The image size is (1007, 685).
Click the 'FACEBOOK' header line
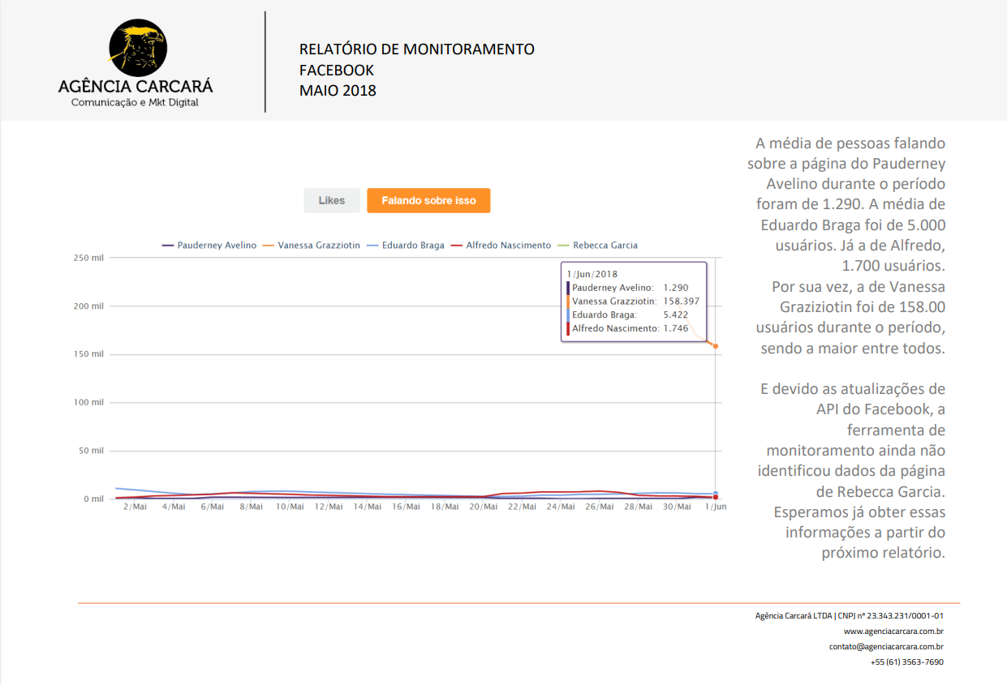[x=337, y=70]
